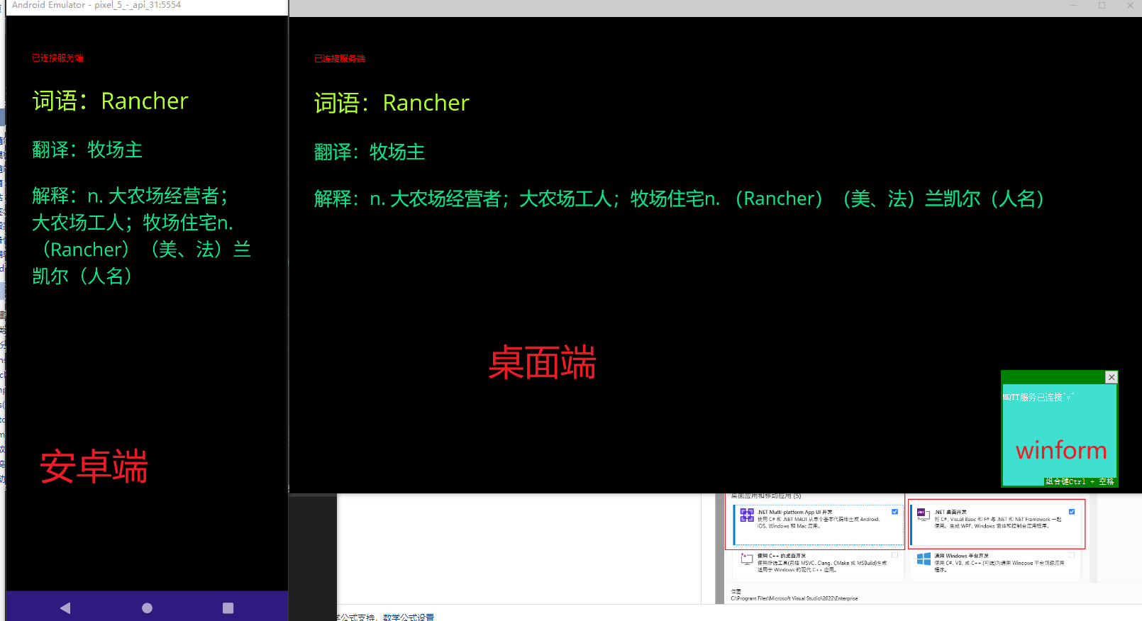This screenshot has height=621, width=1142.
Task: Minimize the desktop client window
Action: click(1074, 6)
